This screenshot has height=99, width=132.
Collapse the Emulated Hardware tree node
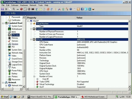tap(3, 23)
